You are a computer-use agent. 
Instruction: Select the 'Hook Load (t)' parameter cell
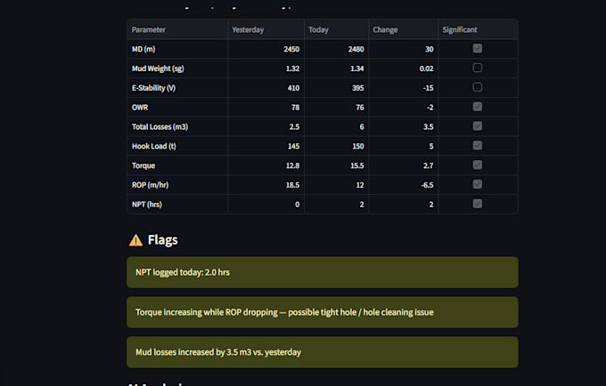[177, 146]
